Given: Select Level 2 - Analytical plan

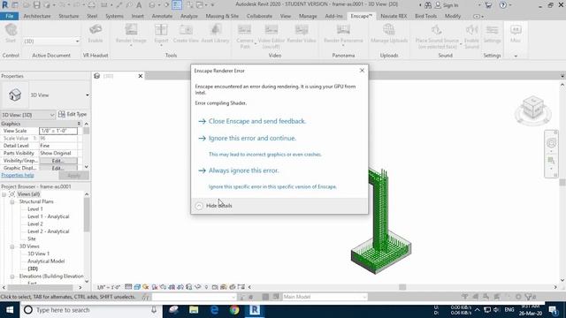Looking at the screenshot, I should coord(49,231).
